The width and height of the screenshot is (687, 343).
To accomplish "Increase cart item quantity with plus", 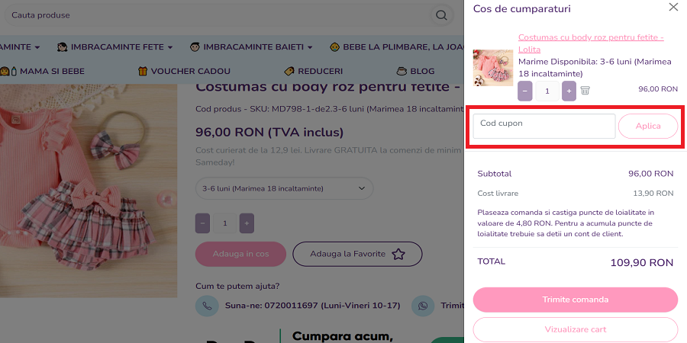I will coord(569,91).
